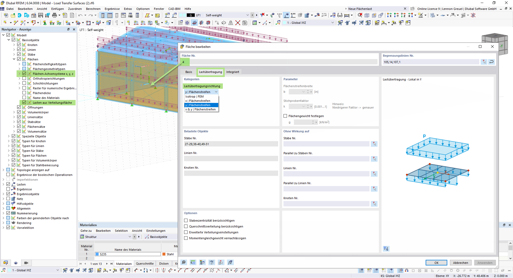Select 'Isotrop | FEM' from the list
513x278 pixels.
pyautogui.click(x=201, y=96)
